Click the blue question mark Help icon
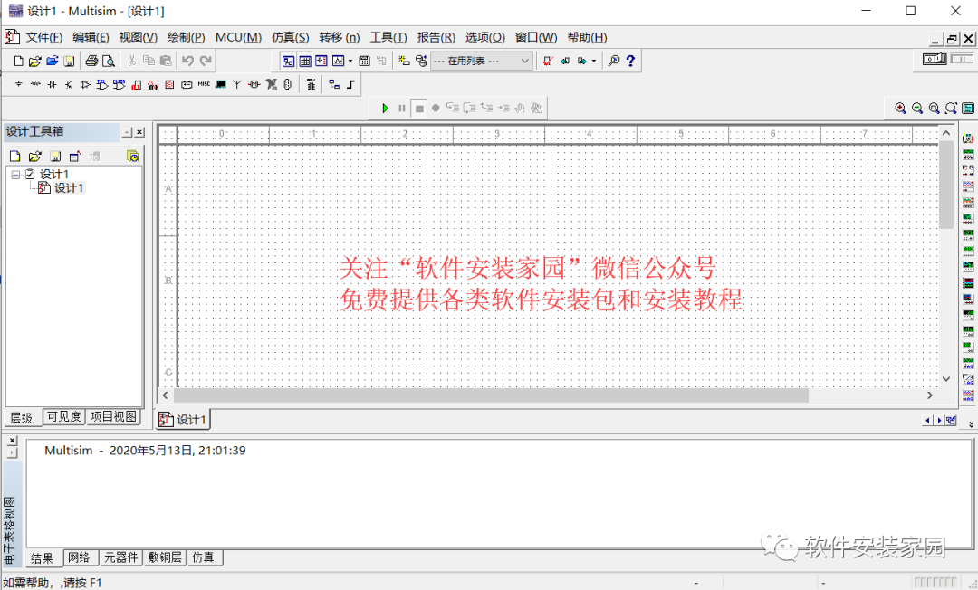Image resolution: width=978 pixels, height=590 pixels. (x=630, y=61)
